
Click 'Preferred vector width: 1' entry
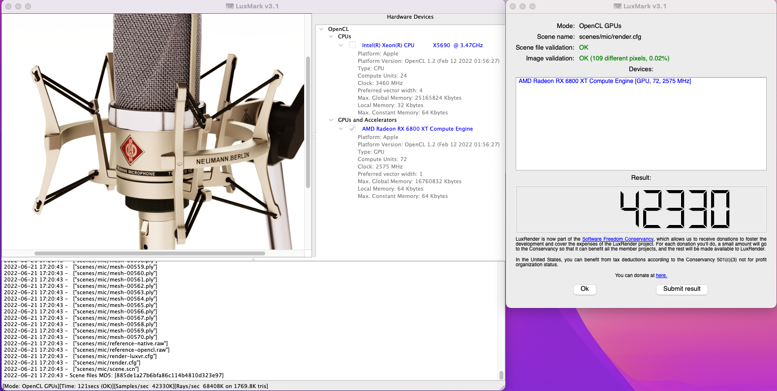tap(390, 174)
